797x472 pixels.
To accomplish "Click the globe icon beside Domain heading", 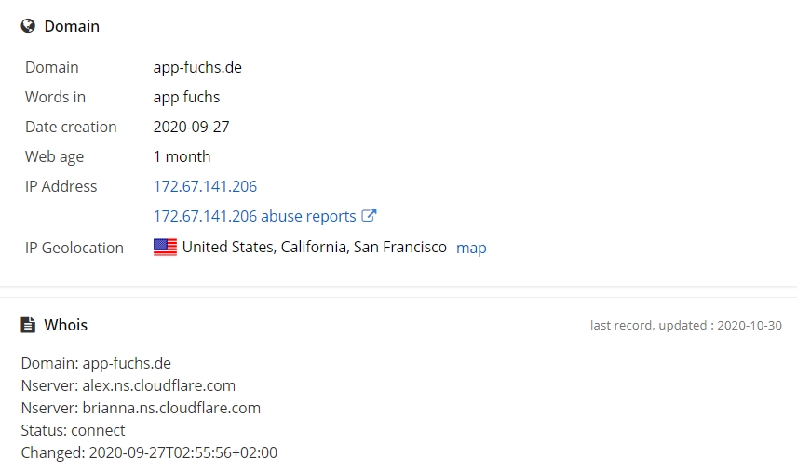I will tap(28, 26).
